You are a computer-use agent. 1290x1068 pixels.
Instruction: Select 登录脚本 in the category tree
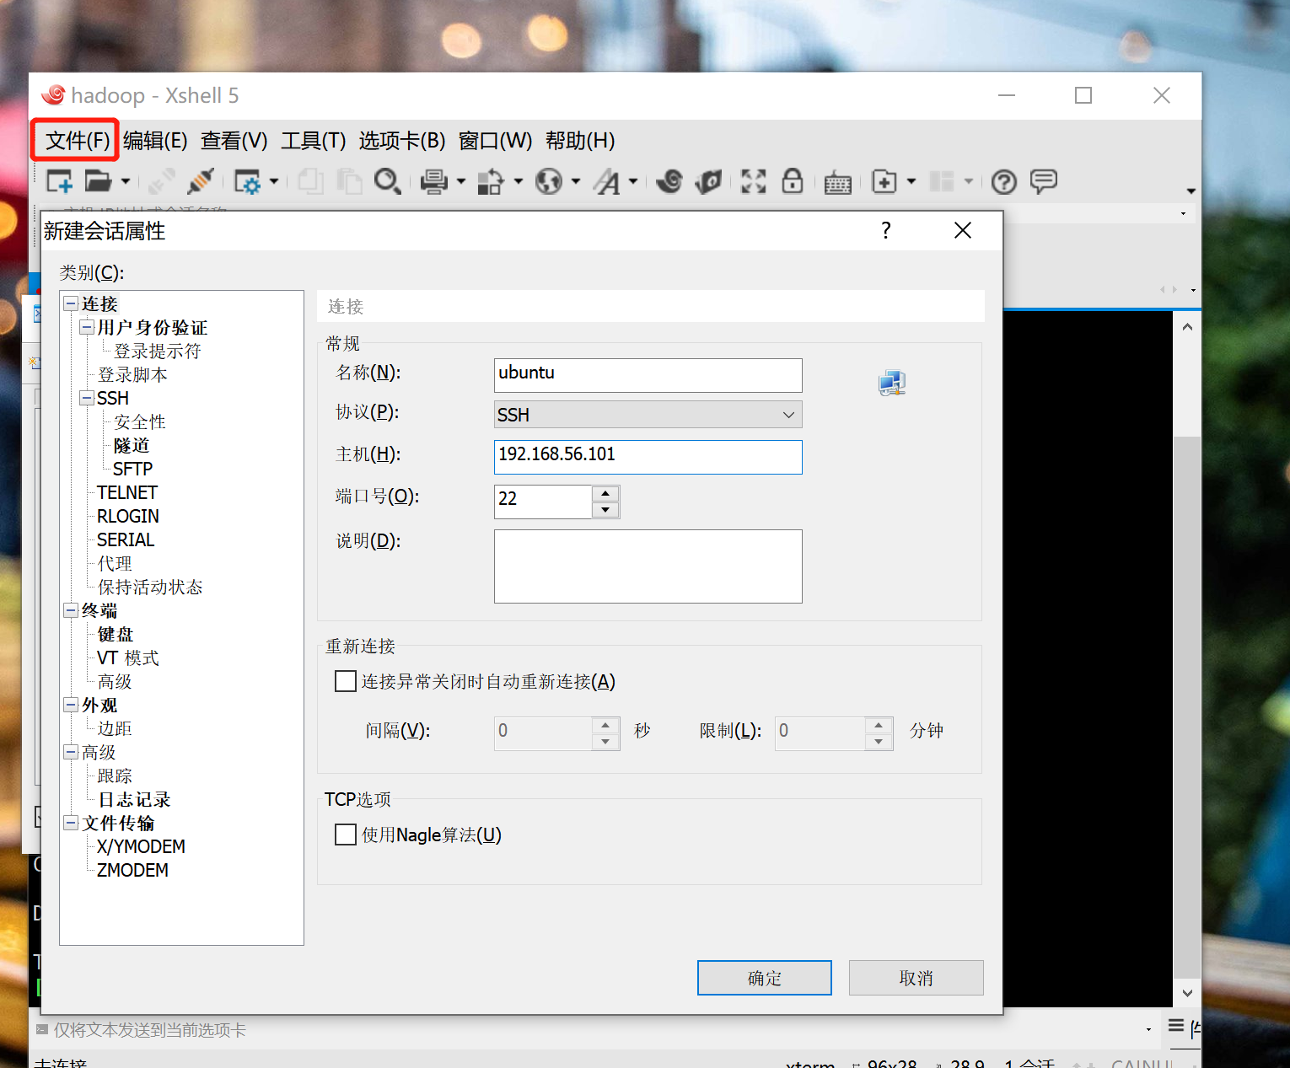[x=132, y=374]
